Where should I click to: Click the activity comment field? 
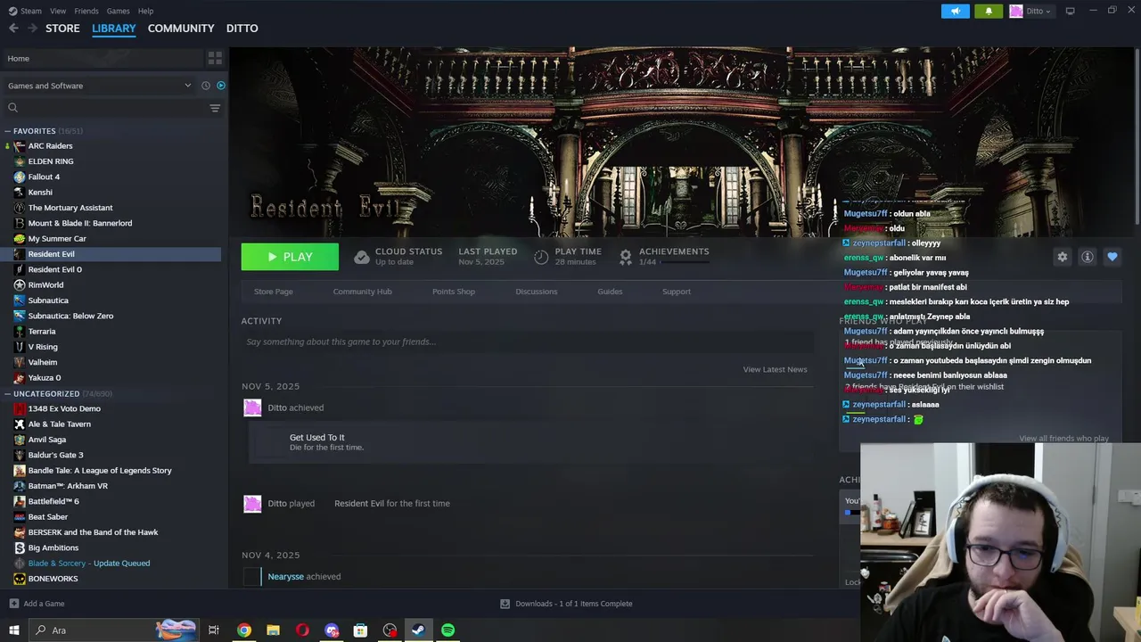pyautogui.click(x=528, y=342)
